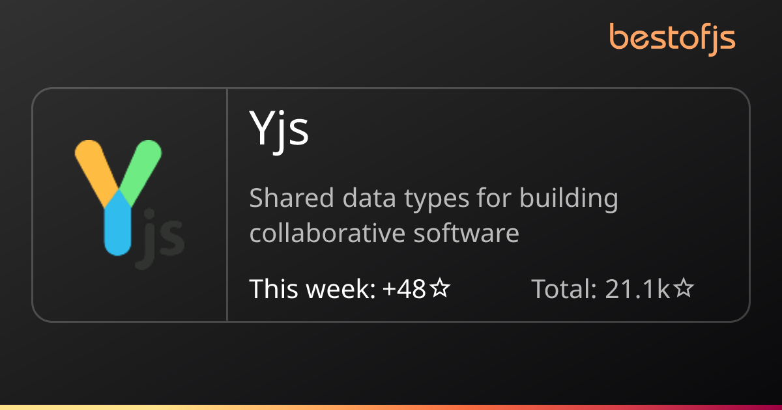
Task: Click the gray 'js' letters in the Yjs logo
Action: pos(160,239)
